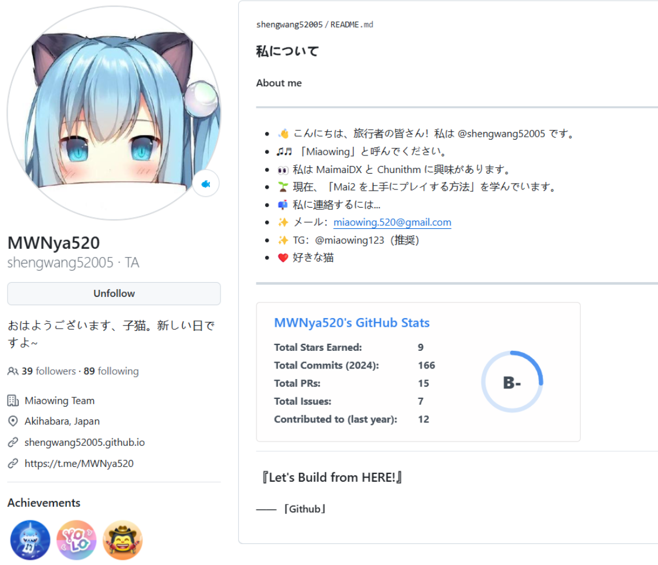Click the link icon beside the Telegram URL
658x565 pixels.
pyautogui.click(x=11, y=463)
